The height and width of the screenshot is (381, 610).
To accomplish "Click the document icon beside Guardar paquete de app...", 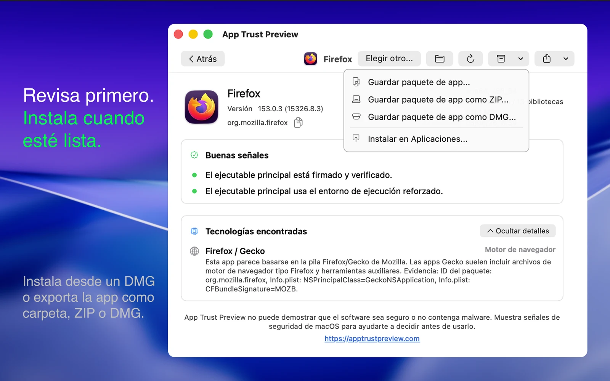I will [x=356, y=82].
